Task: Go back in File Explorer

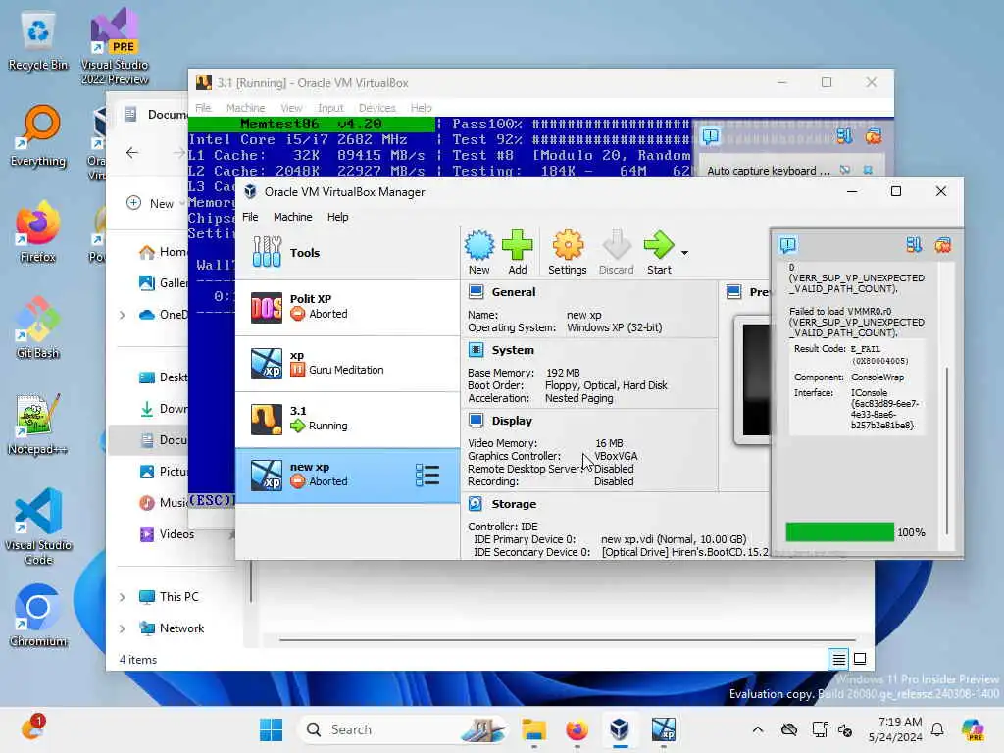Action: (x=132, y=152)
